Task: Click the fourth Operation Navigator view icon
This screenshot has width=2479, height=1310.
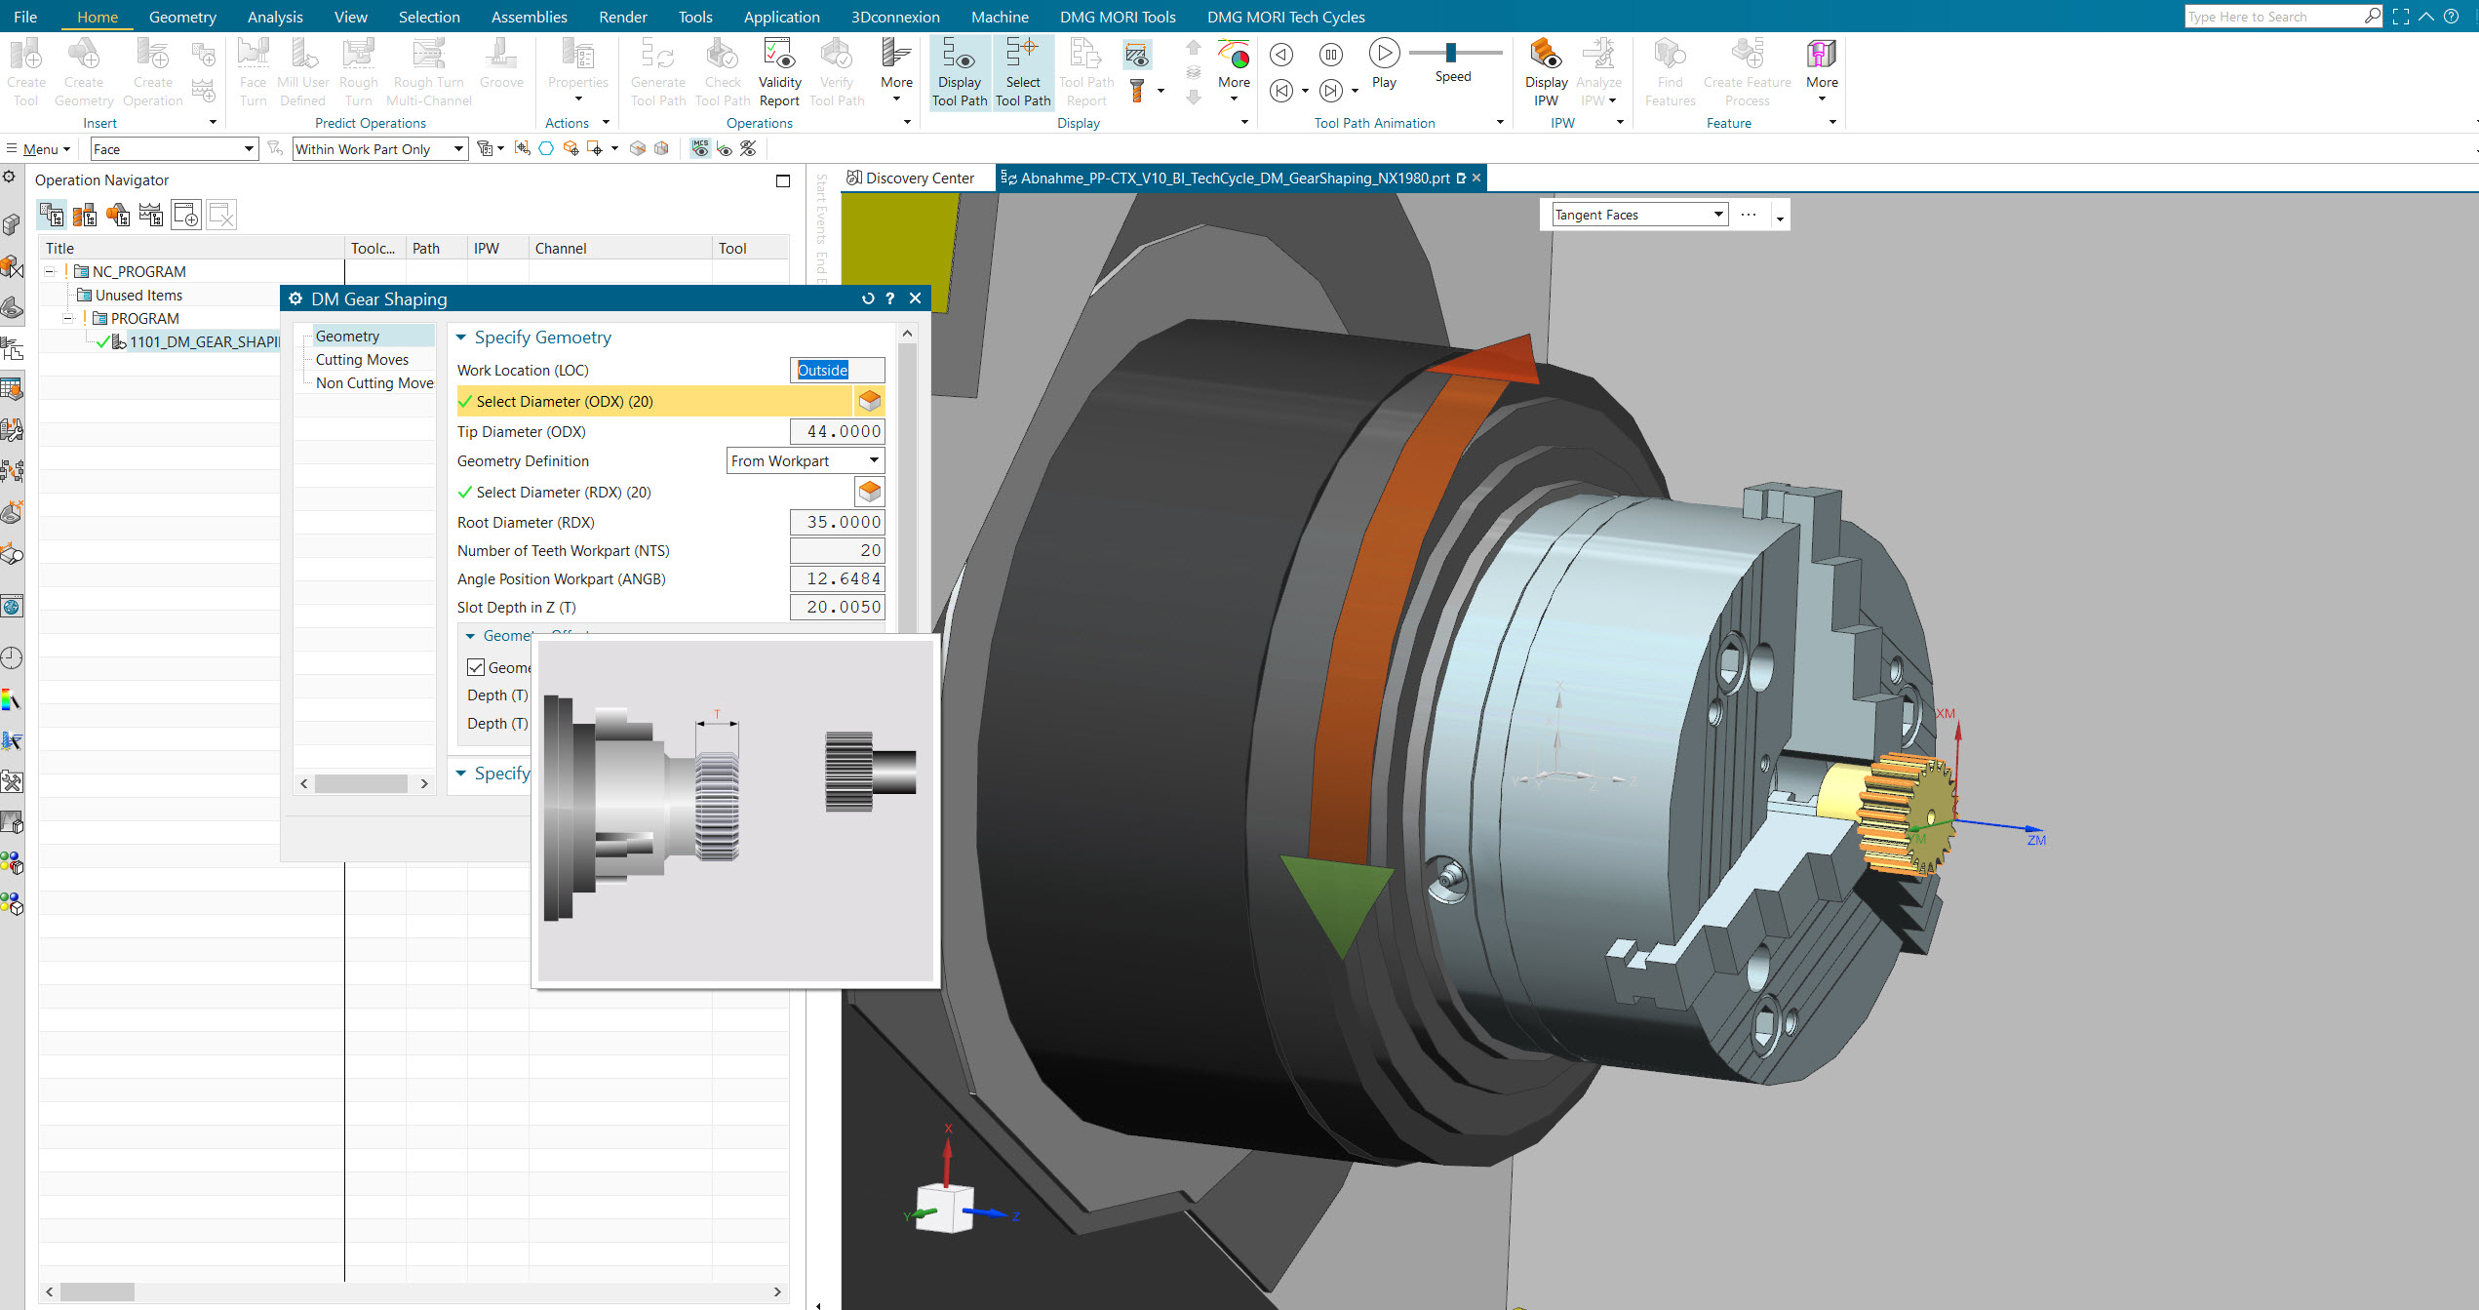Action: 151,215
